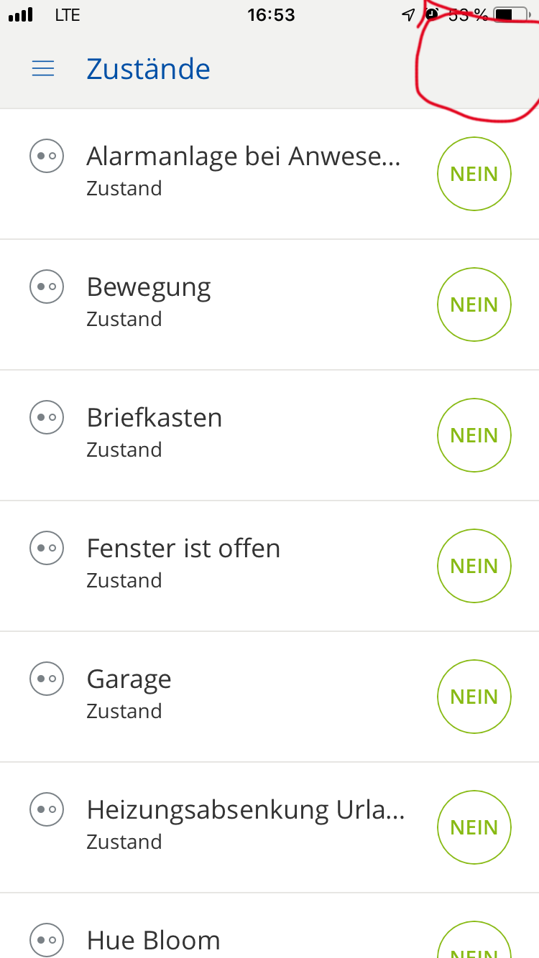This screenshot has width=539, height=958.
Task: Tap the Garage state icon
Action: tap(47, 679)
